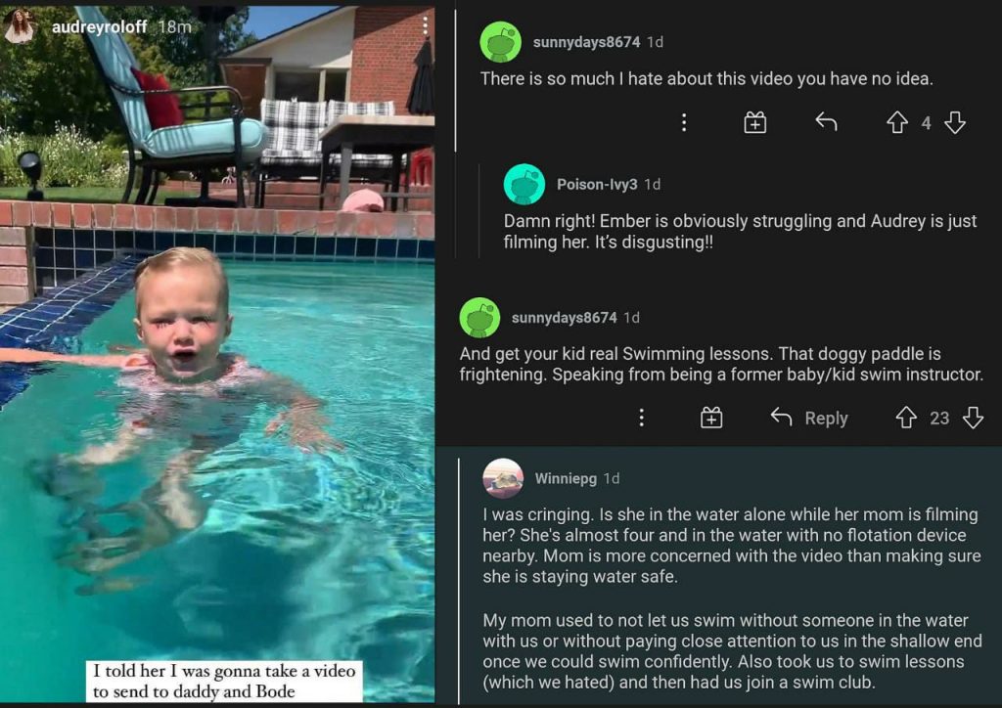Image resolution: width=1002 pixels, height=708 pixels.
Task: Downvote the comment with 4 points
Action: pyautogui.click(x=955, y=122)
